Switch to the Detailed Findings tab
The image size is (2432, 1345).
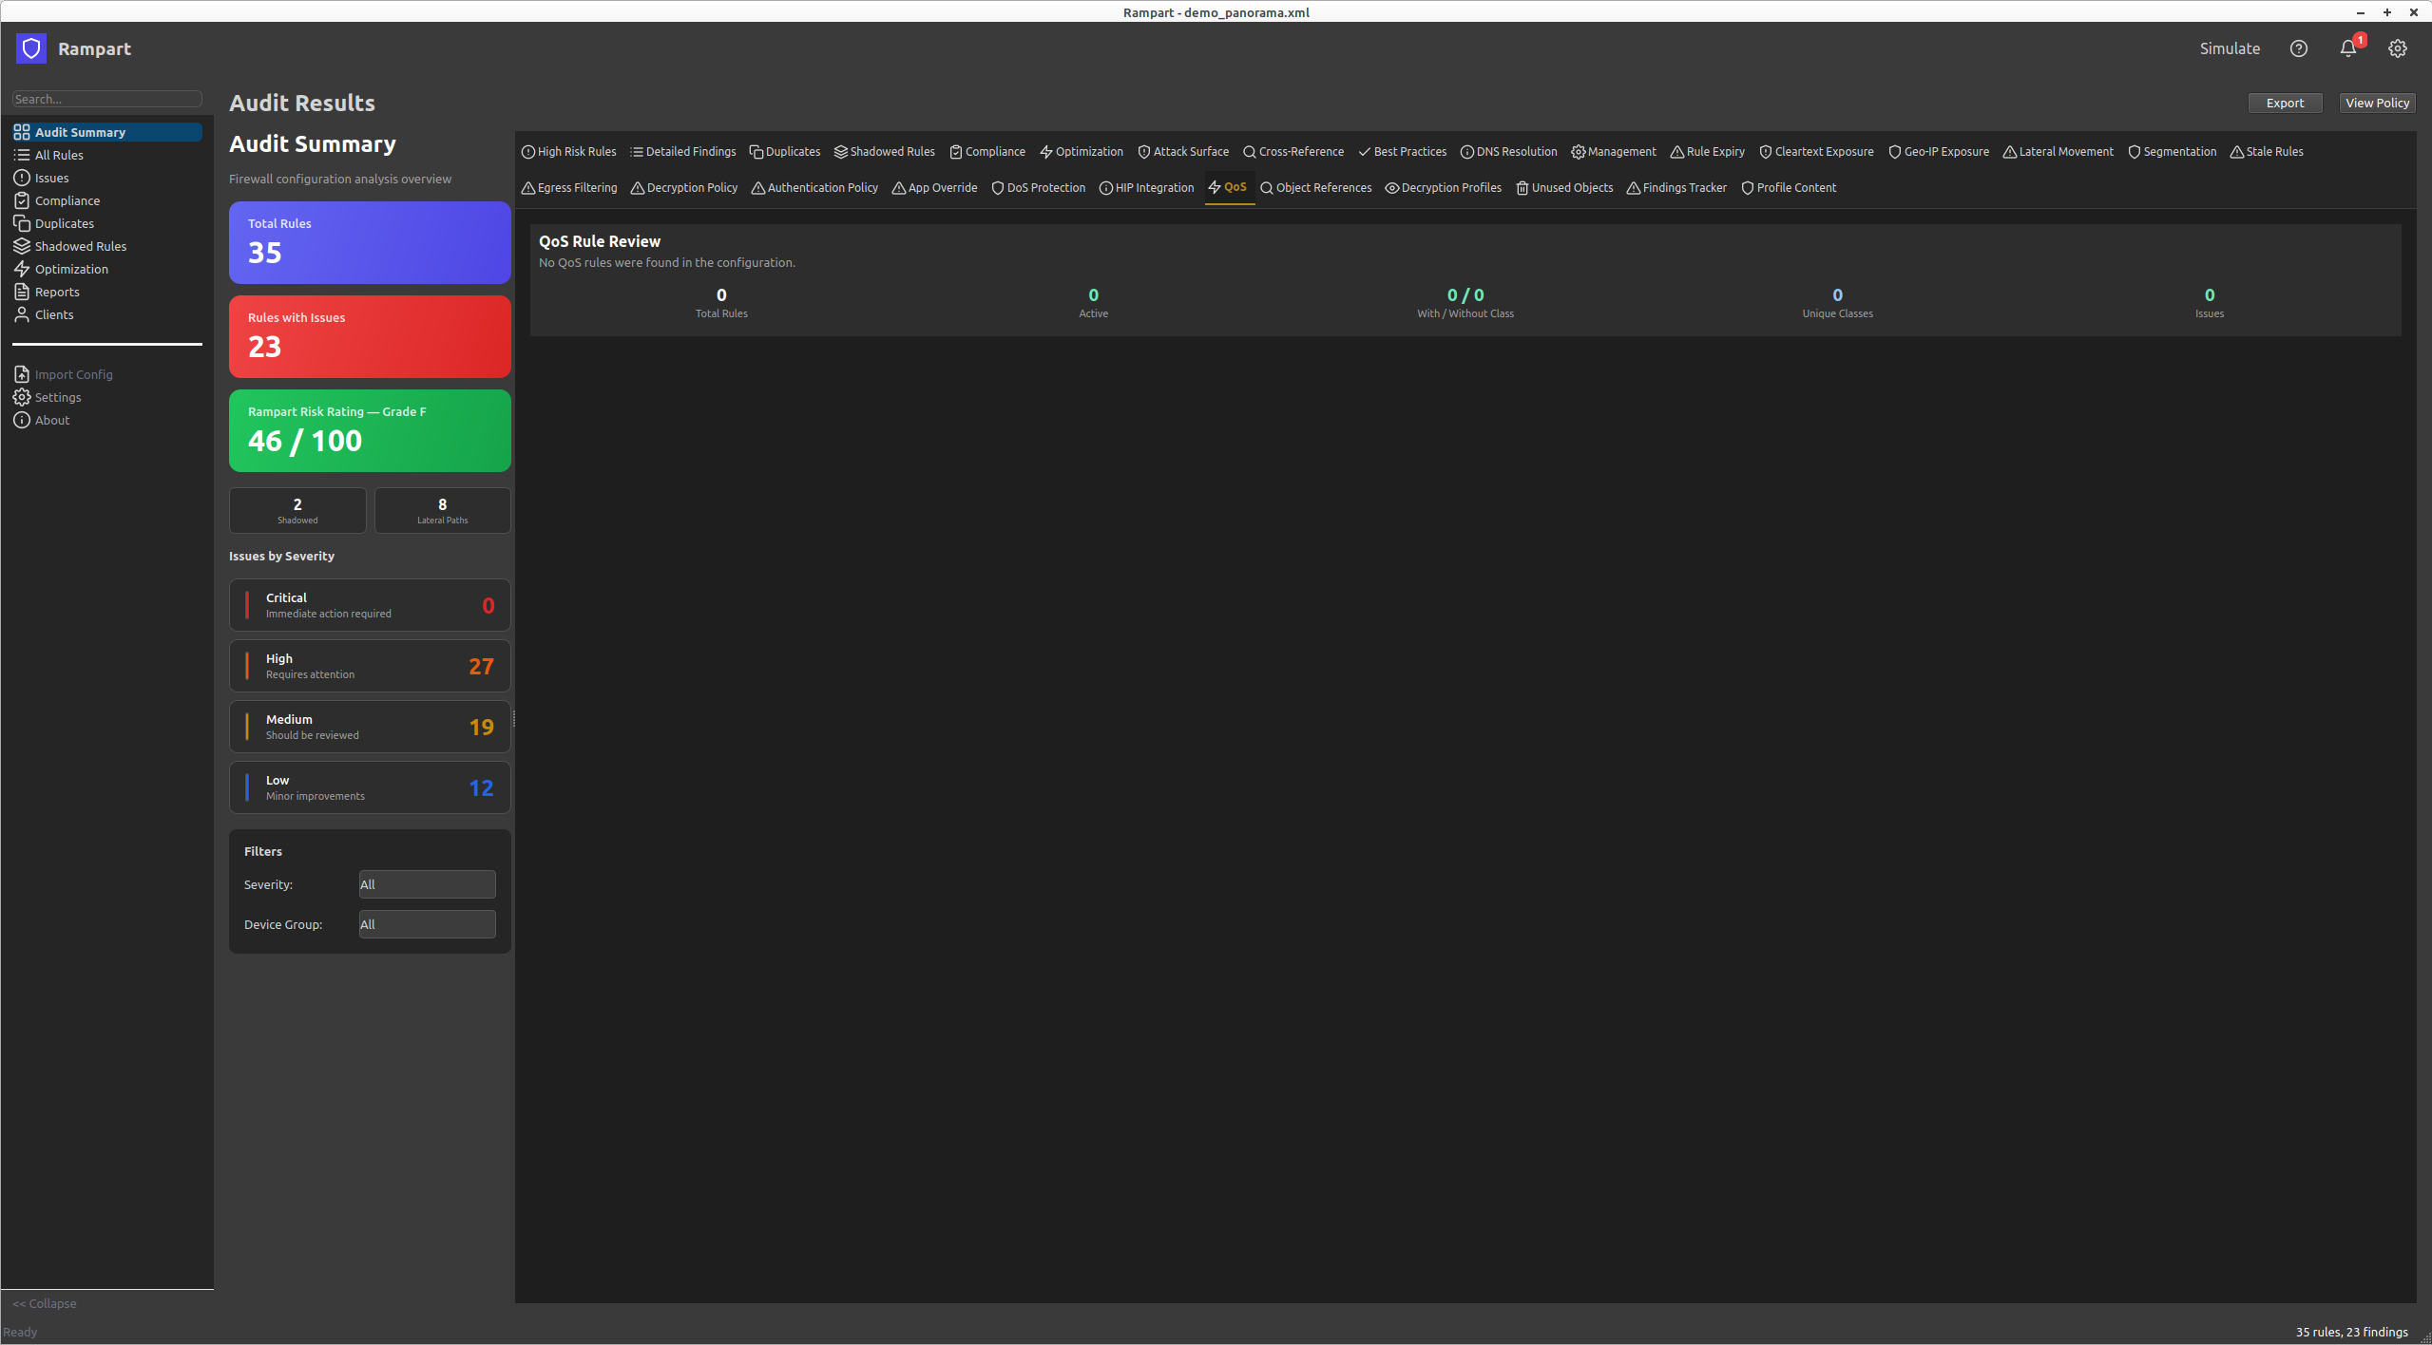tap(683, 152)
